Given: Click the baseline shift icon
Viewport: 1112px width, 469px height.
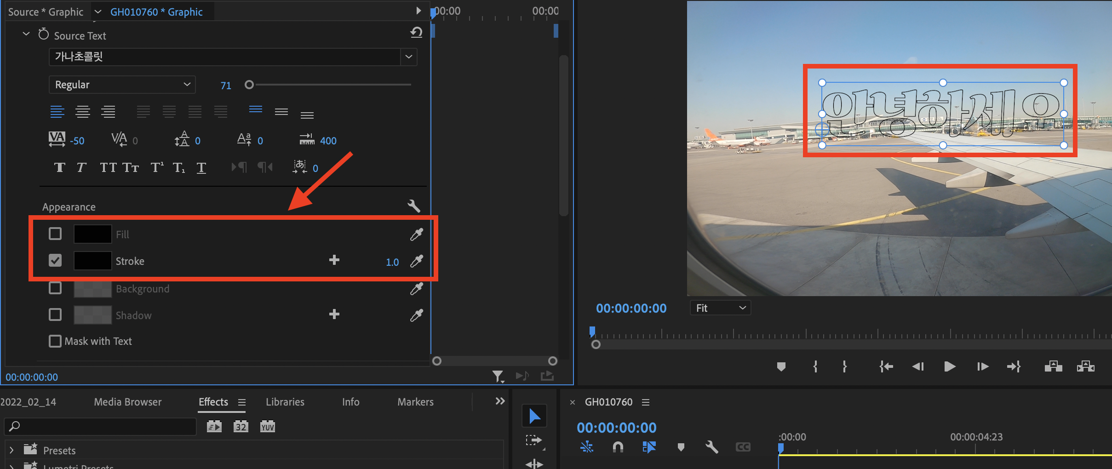Looking at the screenshot, I should (244, 139).
